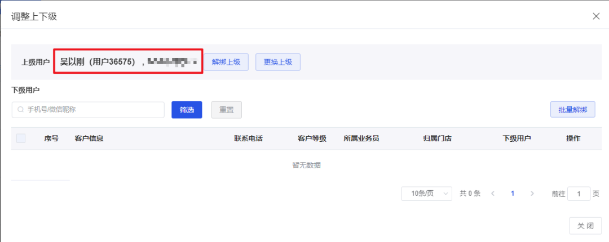Click the 更换上级 button
Screen dimensions: 609x242
click(277, 62)
